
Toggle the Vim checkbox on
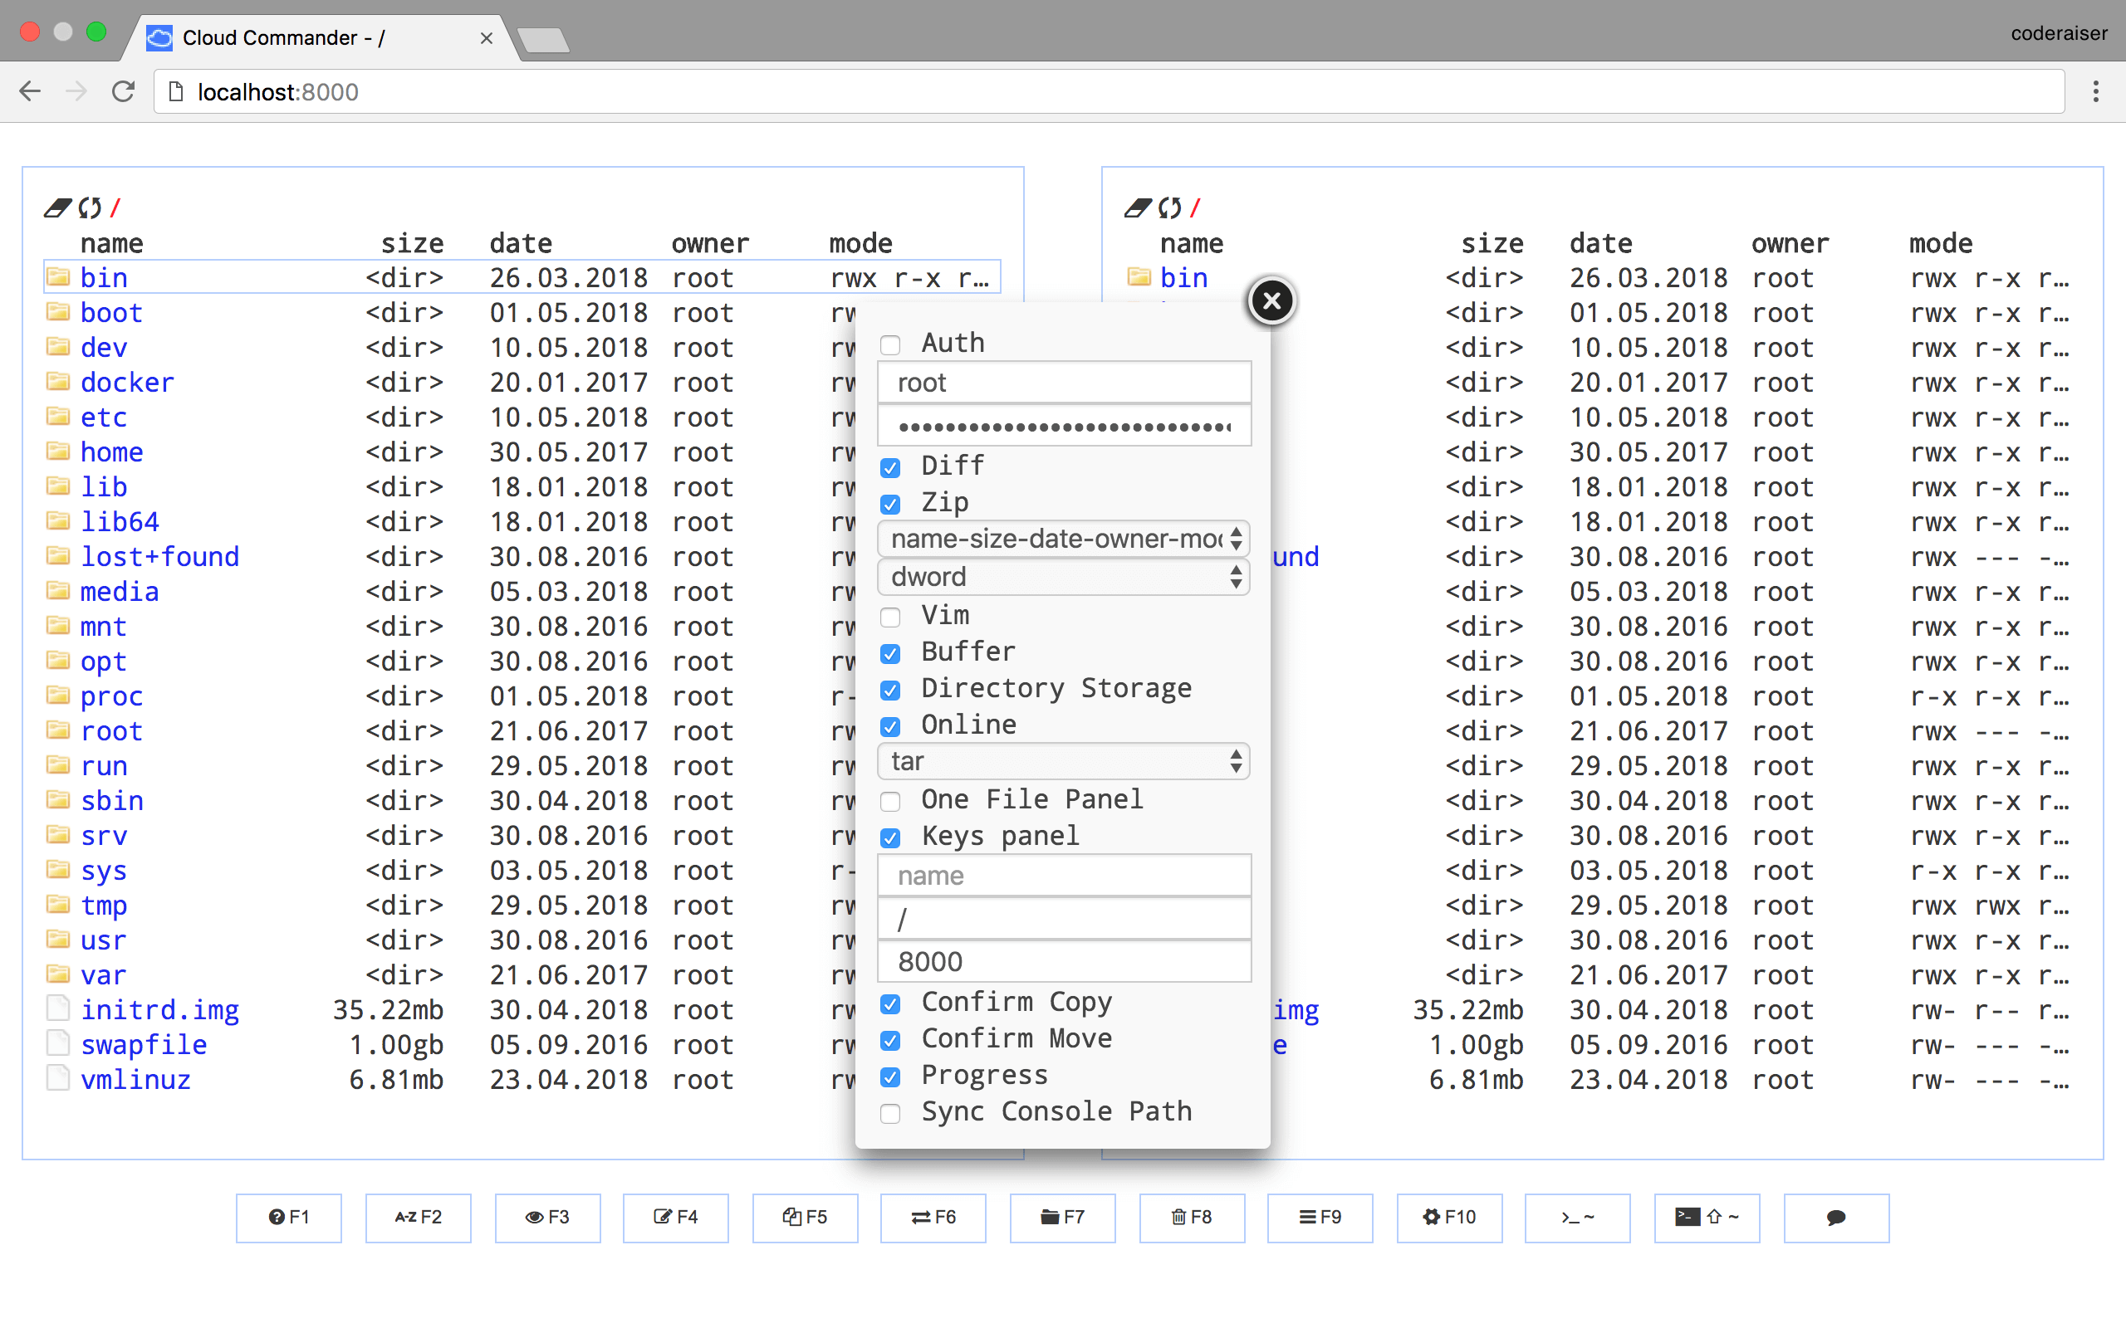[x=891, y=618]
